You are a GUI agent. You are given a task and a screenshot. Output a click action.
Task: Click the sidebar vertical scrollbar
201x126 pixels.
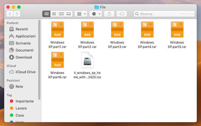click(x=39, y=60)
